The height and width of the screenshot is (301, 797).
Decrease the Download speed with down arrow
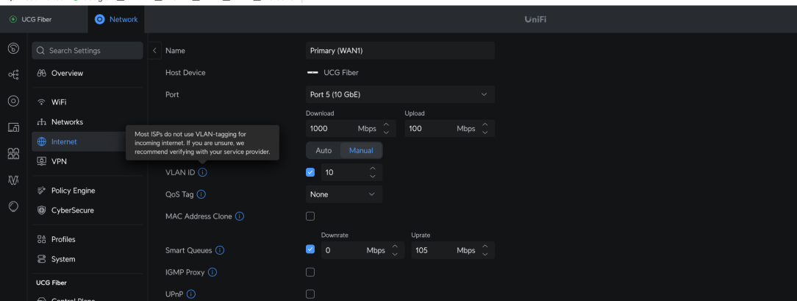(x=386, y=132)
